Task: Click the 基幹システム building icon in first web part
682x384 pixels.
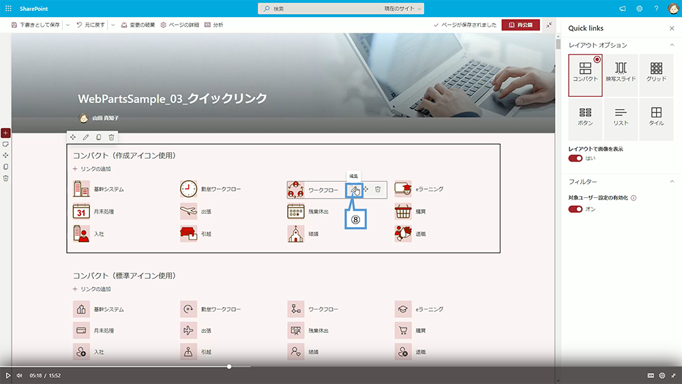Action: [81, 189]
